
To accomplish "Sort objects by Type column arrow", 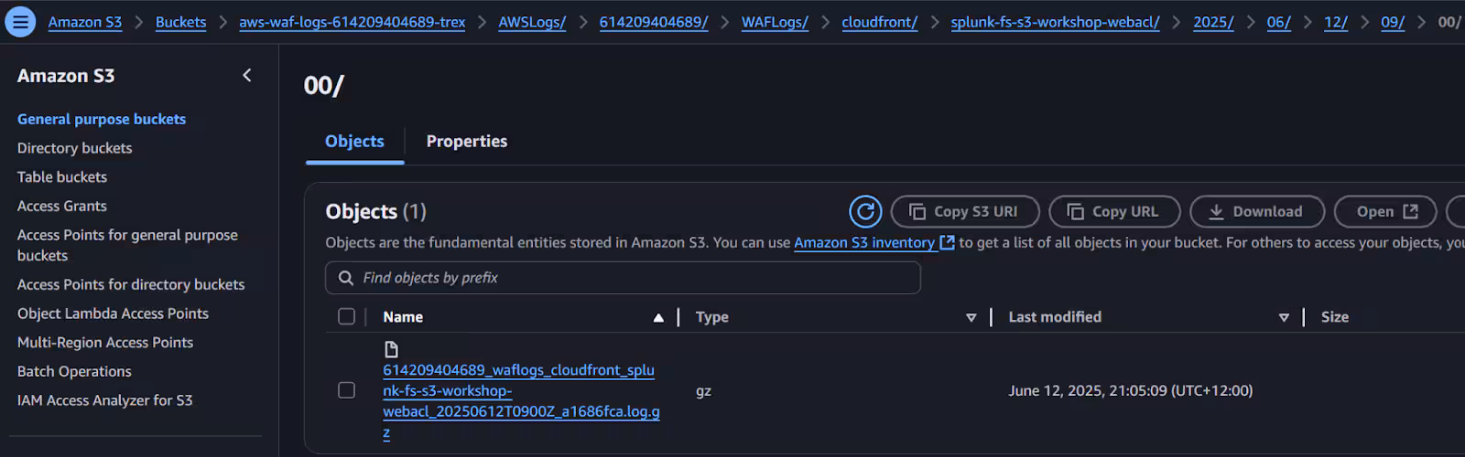I will coord(971,317).
